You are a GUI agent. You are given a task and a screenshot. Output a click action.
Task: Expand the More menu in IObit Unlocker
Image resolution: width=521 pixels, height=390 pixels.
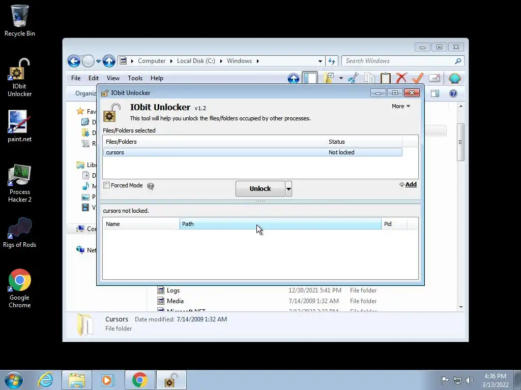tap(401, 106)
